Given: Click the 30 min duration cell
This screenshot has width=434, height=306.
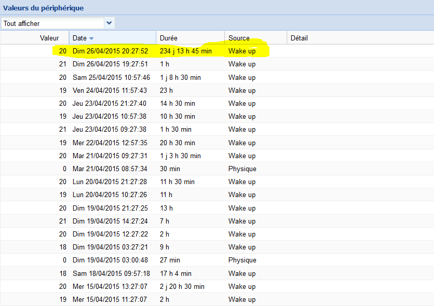Looking at the screenshot, I should coord(170,169).
